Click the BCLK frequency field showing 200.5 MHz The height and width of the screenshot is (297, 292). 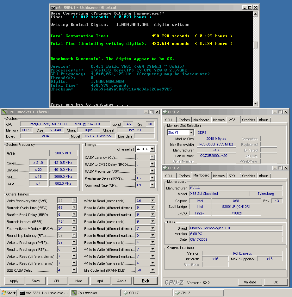(x=63, y=153)
